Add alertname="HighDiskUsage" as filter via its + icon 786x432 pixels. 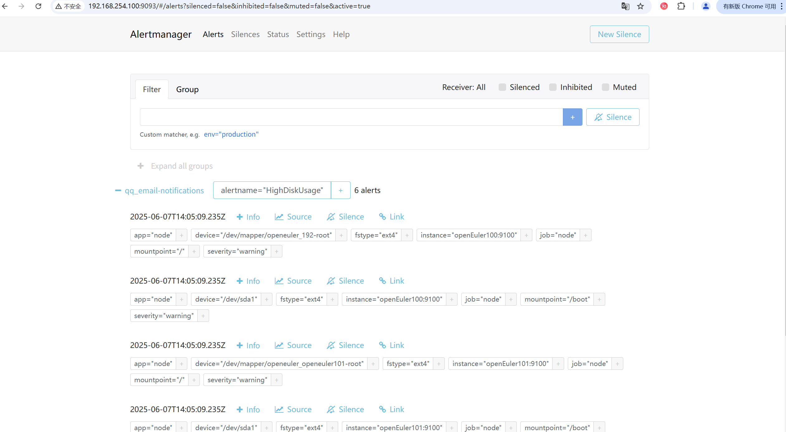[x=341, y=190]
